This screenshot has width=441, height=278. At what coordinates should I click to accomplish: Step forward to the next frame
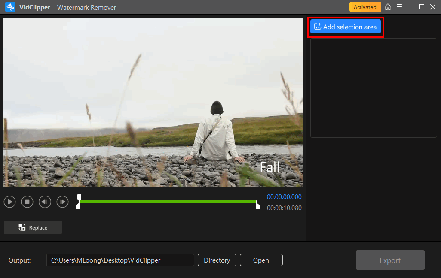click(x=63, y=202)
